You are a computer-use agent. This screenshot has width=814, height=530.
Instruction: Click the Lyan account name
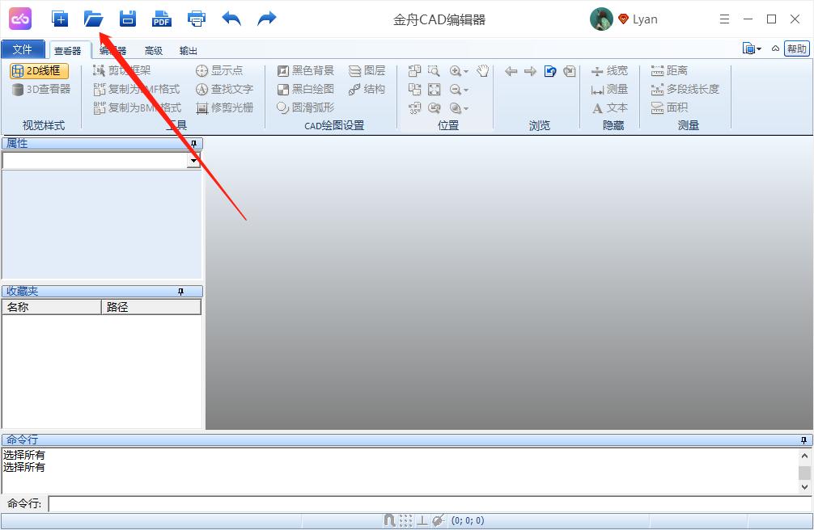(644, 19)
